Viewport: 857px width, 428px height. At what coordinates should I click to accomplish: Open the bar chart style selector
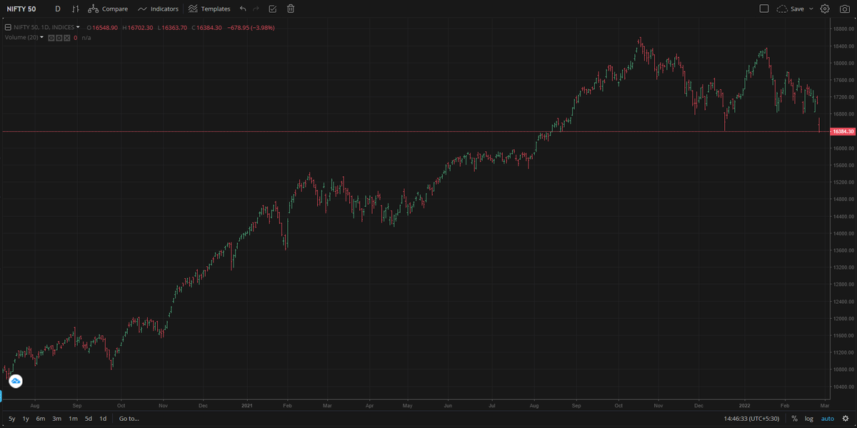pyautogui.click(x=75, y=9)
